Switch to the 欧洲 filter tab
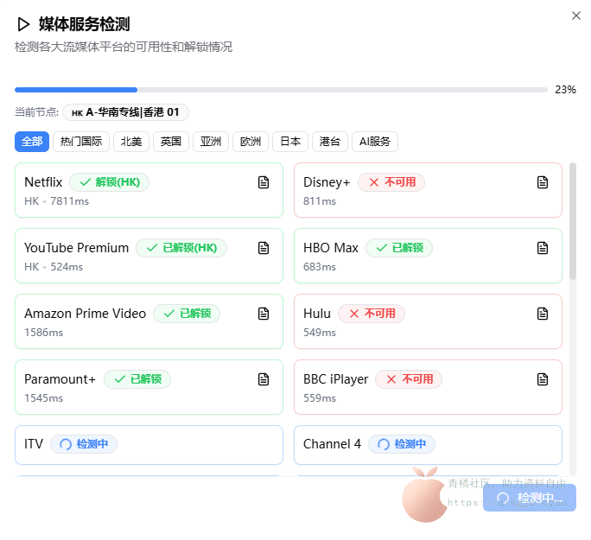 click(251, 142)
